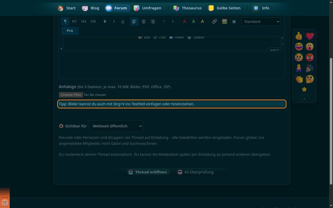The width and height of the screenshot is (333, 208).
Task: Apply H2 heading style
Action: pyautogui.click(x=84, y=22)
